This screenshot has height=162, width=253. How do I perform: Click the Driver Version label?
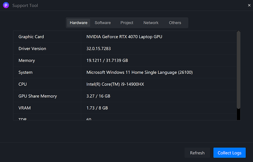point(32,49)
